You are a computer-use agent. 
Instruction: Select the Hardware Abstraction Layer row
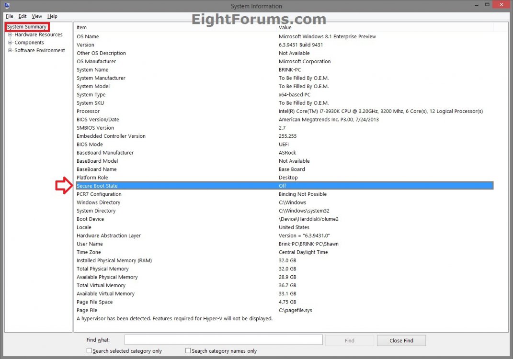(x=285, y=236)
